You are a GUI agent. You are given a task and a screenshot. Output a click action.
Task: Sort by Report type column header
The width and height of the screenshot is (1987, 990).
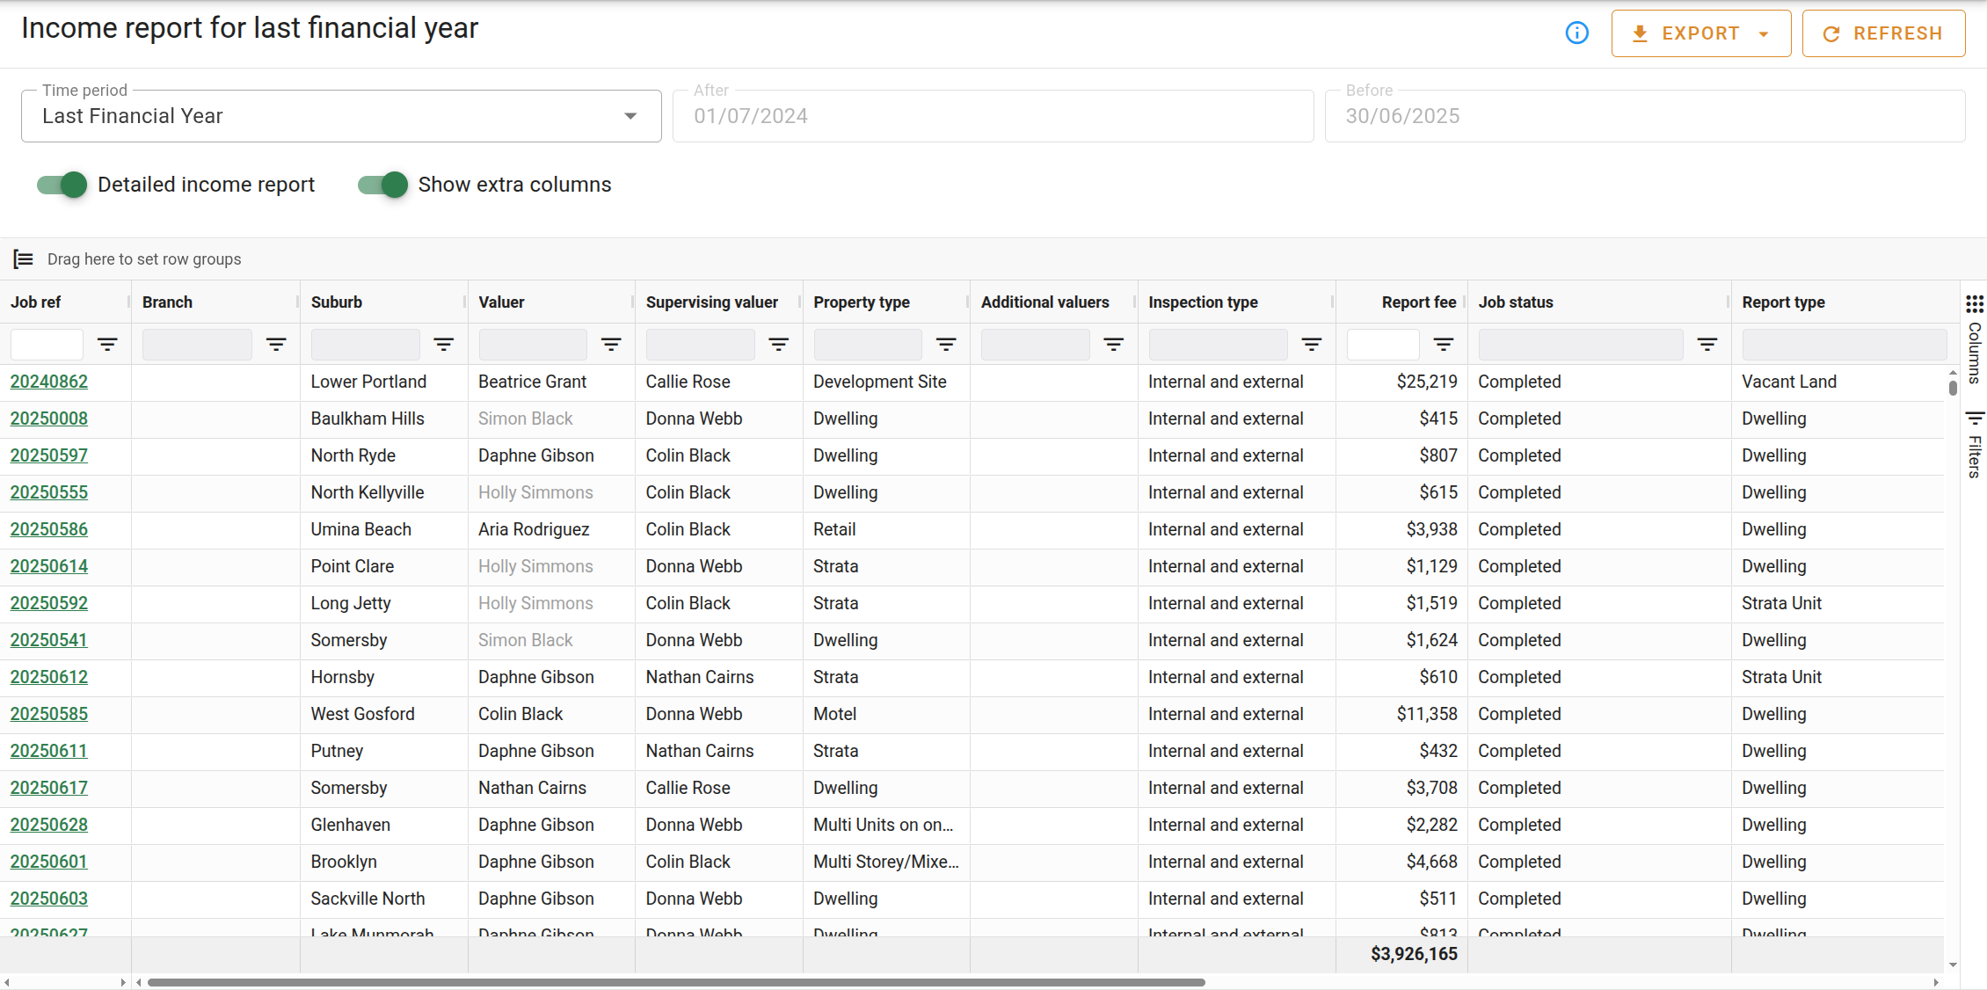[1783, 302]
